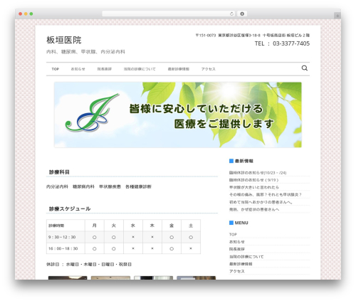Image resolution: width=356 pixels, height=301 pixels.
Task: Open 当院の診療について in the top navigation bar
Action: point(140,69)
